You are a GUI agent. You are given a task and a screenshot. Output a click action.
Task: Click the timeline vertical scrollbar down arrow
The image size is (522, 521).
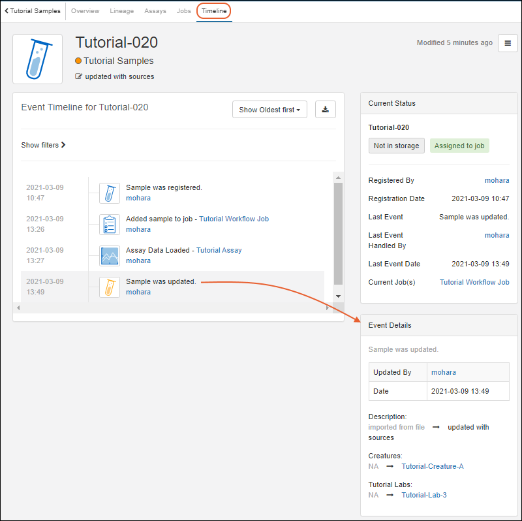point(337,296)
